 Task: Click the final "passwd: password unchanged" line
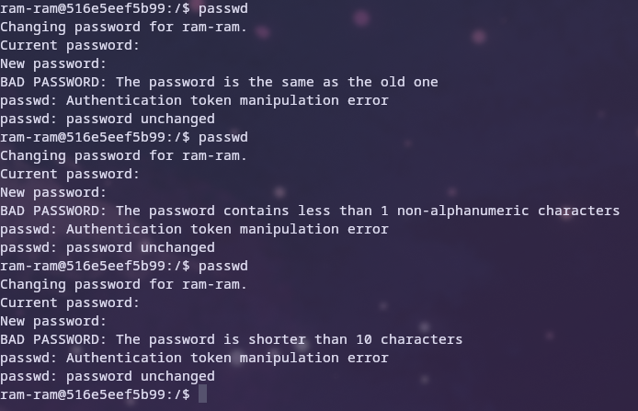[108, 376]
